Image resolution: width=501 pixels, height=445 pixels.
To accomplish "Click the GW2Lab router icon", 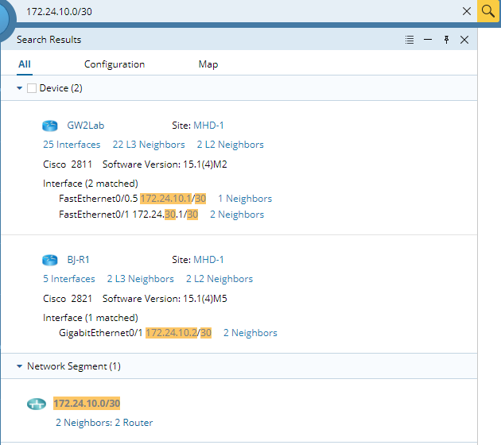I will pos(50,126).
